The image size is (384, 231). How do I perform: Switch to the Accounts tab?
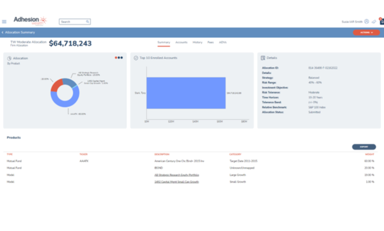181,43
